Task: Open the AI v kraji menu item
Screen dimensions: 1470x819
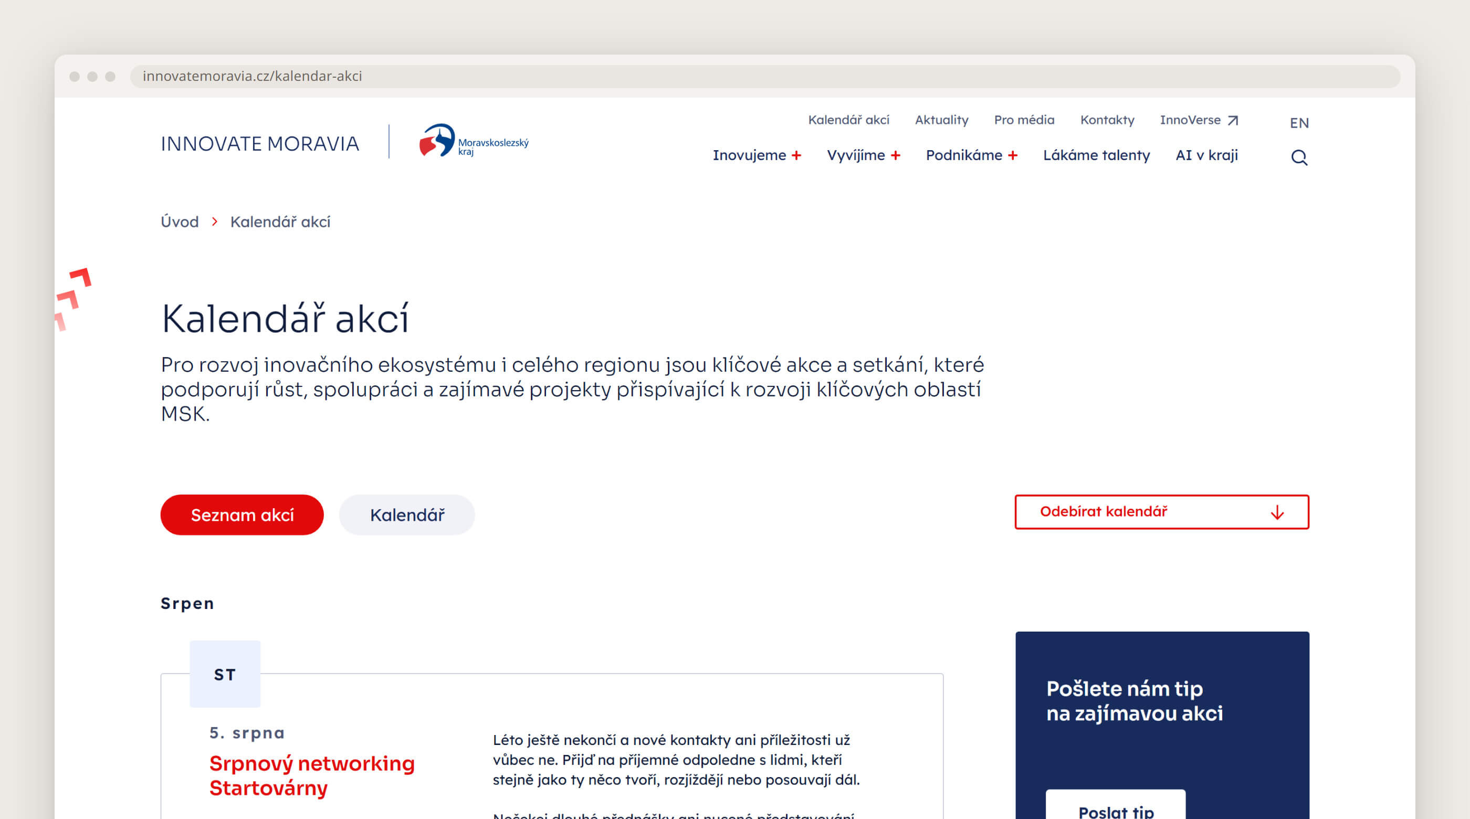Action: point(1206,155)
